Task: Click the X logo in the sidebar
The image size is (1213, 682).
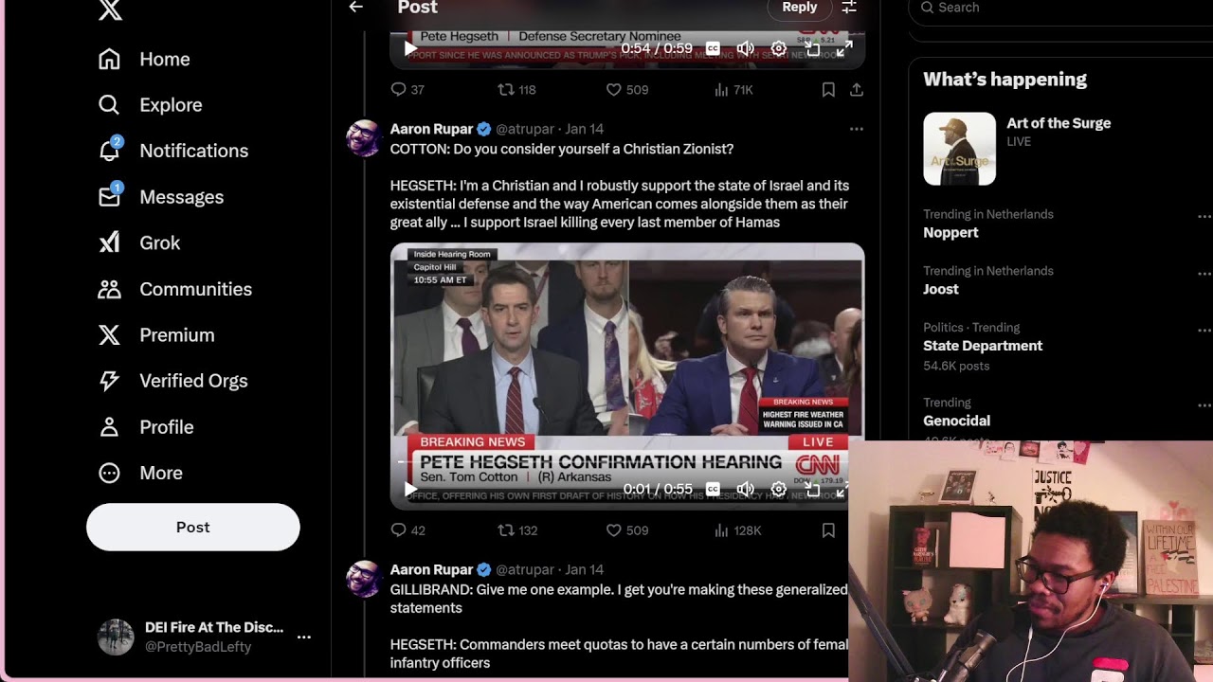Action: tap(110, 9)
